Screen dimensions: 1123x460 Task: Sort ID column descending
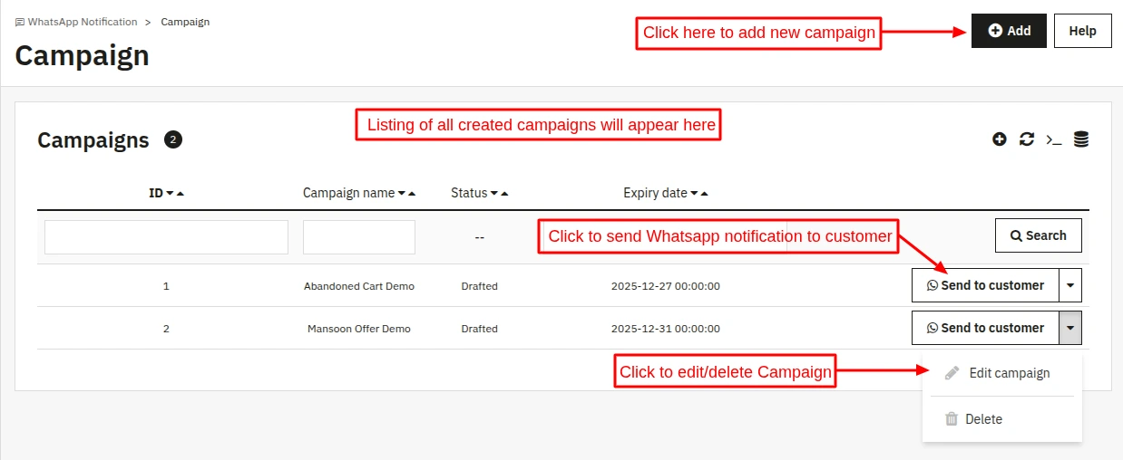[x=170, y=193]
